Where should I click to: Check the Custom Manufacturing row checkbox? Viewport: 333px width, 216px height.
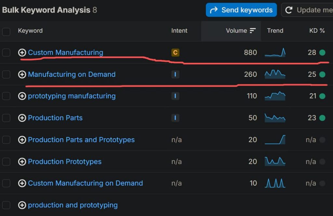point(6,52)
